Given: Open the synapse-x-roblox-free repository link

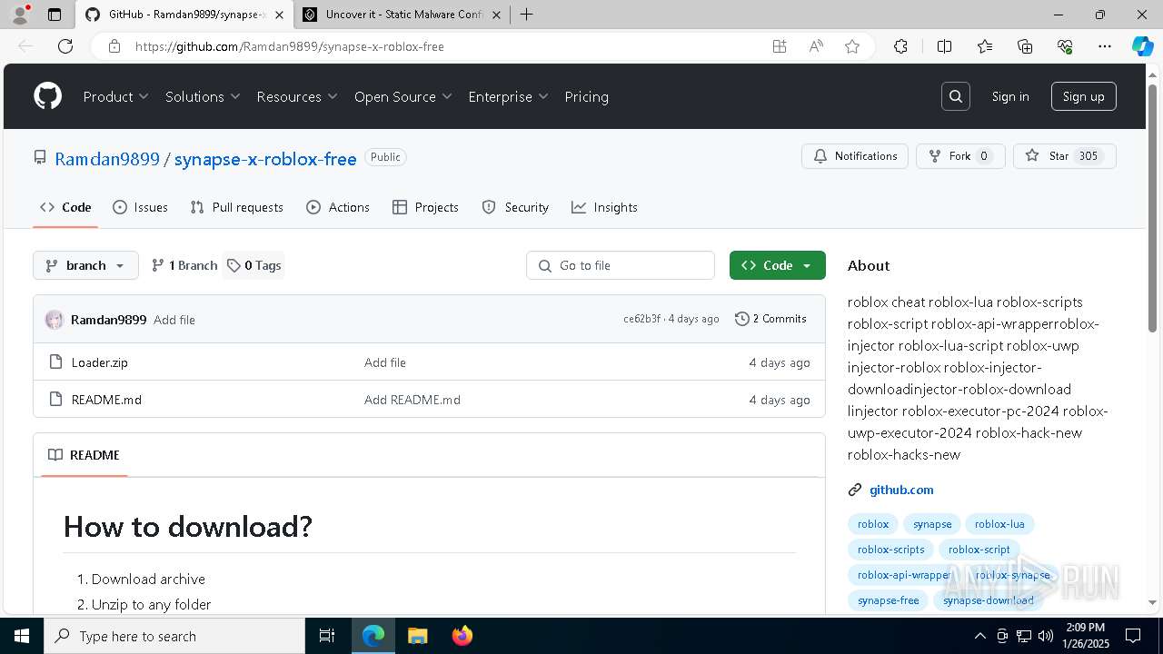Looking at the screenshot, I should 265,159.
